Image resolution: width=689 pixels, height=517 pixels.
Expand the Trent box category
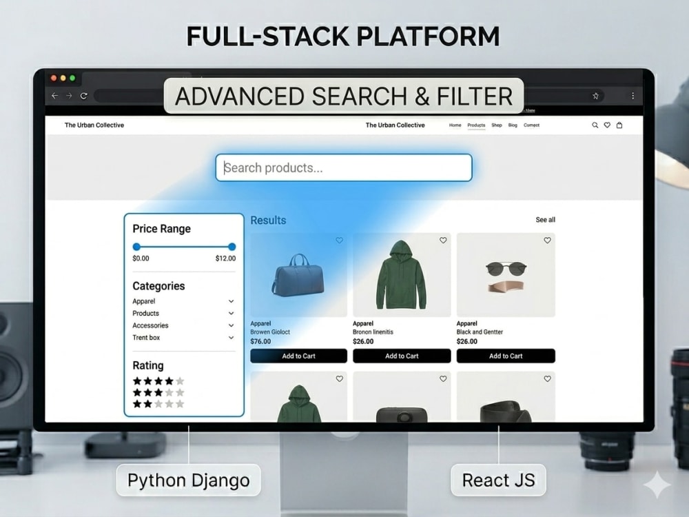pyautogui.click(x=183, y=338)
